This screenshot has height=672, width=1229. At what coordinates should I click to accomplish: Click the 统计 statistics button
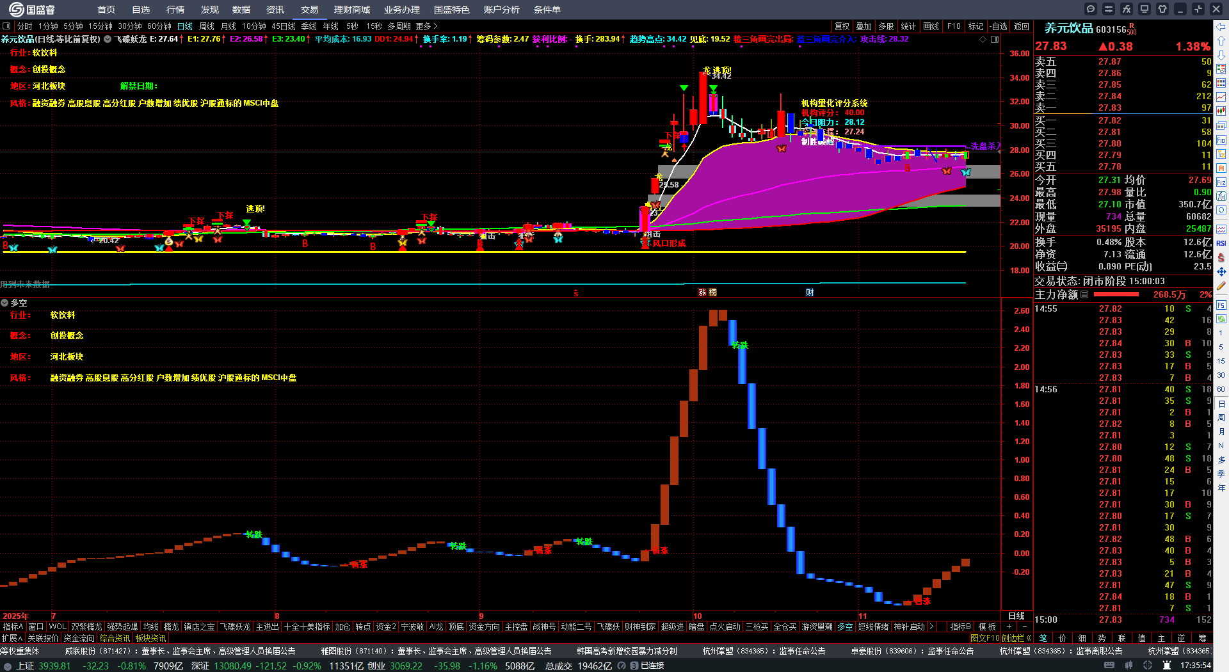click(x=908, y=26)
